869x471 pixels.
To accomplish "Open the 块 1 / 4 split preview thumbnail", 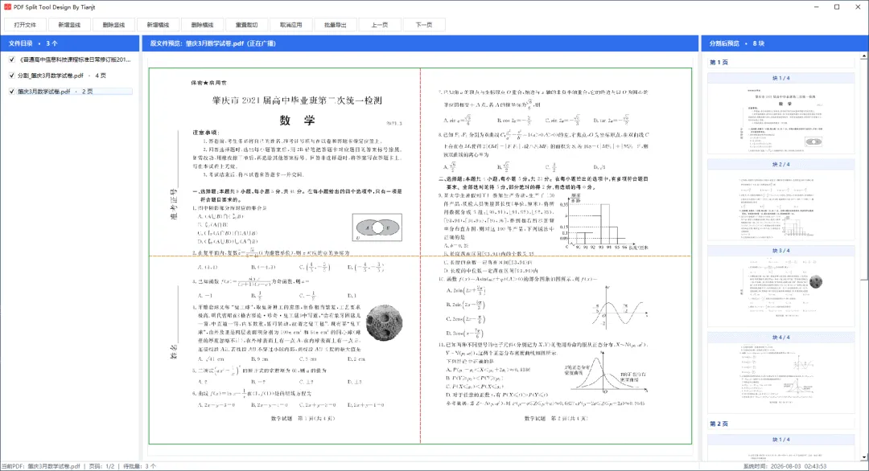I will 780,117.
